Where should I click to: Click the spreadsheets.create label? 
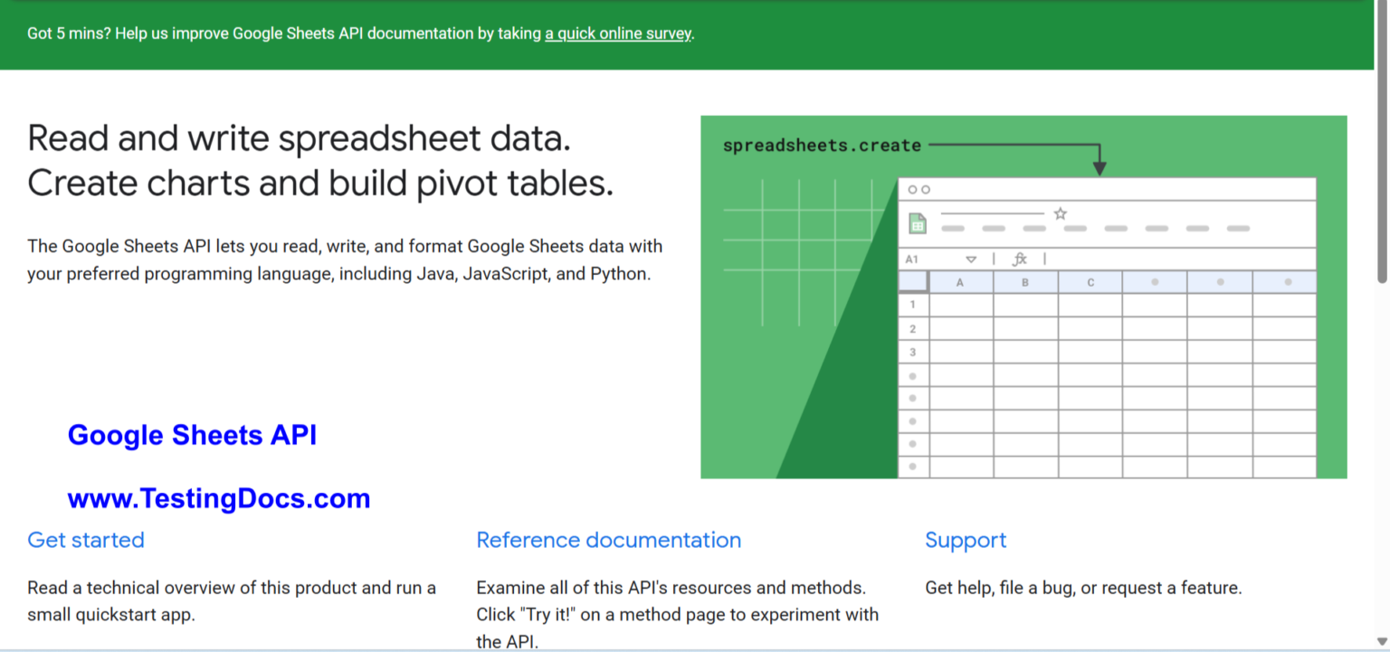coord(822,145)
